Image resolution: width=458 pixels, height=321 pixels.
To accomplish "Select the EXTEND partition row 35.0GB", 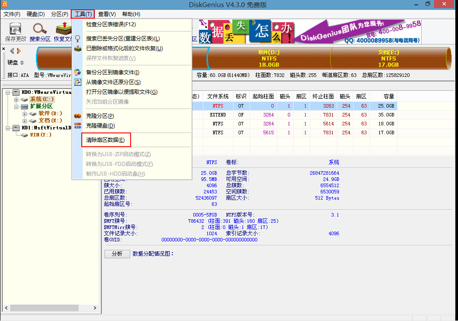I will click(295, 115).
